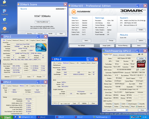Click the Online ResultBrowser button
The width and height of the screenshot is (149, 119).
coord(42,22)
